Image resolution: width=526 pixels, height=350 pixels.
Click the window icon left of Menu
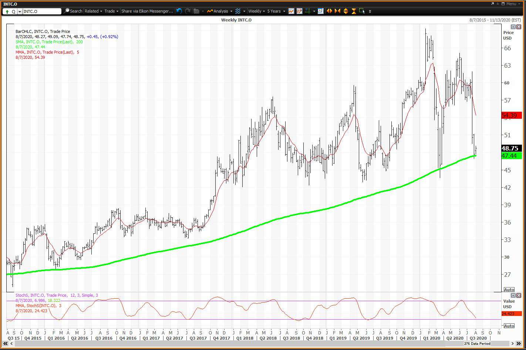pyautogui.click(x=504, y=4)
